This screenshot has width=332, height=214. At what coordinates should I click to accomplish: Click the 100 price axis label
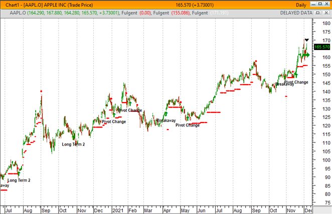tap(326, 160)
